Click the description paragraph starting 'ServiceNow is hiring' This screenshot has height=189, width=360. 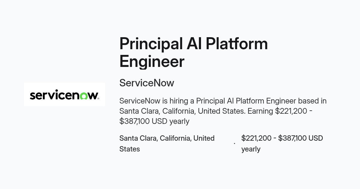click(x=223, y=111)
